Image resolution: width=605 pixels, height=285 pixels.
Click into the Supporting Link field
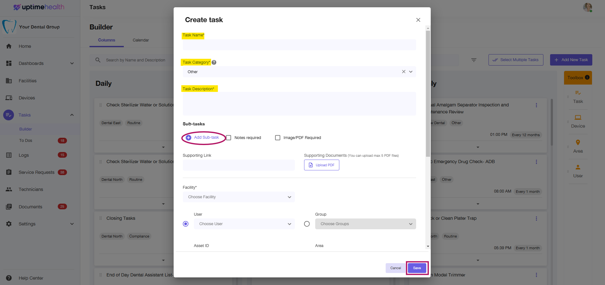[x=239, y=165]
